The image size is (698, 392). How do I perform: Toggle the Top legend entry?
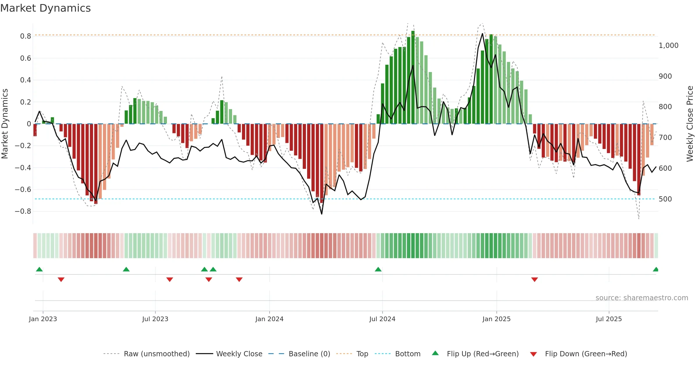point(352,354)
